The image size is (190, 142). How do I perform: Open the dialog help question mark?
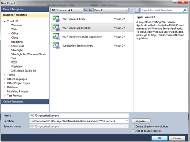pyautogui.click(x=175, y=2)
